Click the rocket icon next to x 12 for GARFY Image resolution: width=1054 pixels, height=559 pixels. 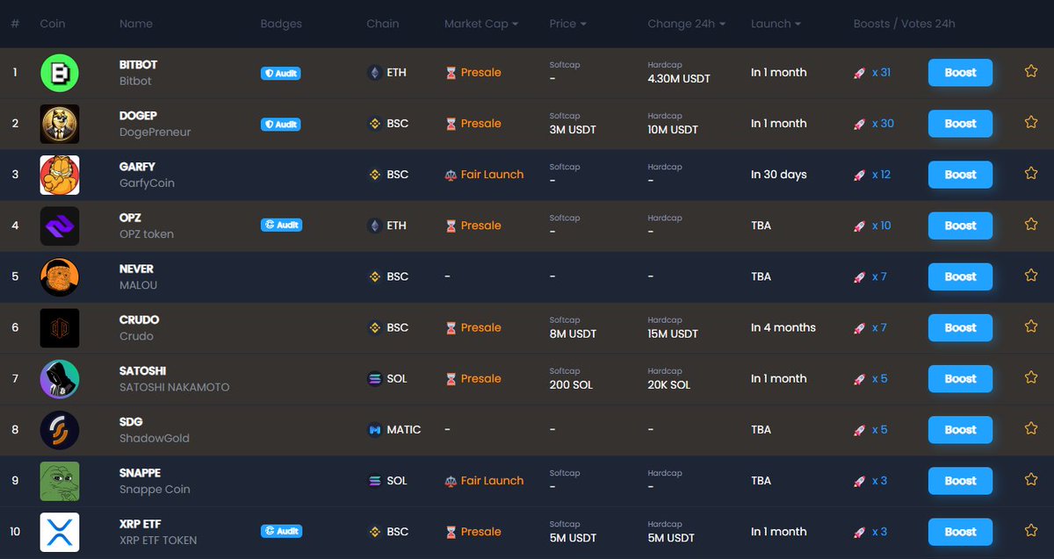pyautogui.click(x=861, y=175)
